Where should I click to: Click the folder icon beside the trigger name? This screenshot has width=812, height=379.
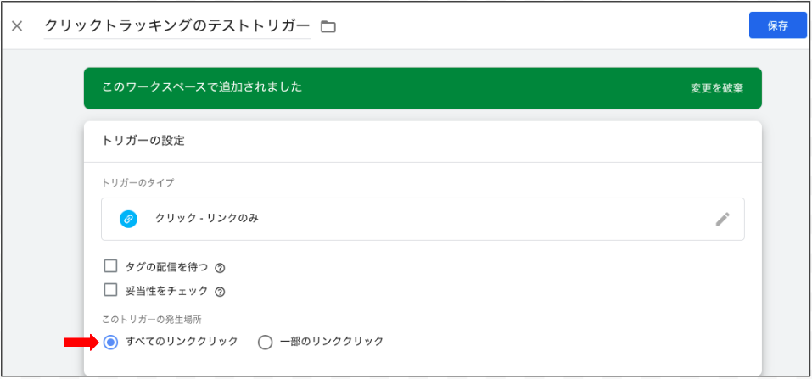point(328,26)
